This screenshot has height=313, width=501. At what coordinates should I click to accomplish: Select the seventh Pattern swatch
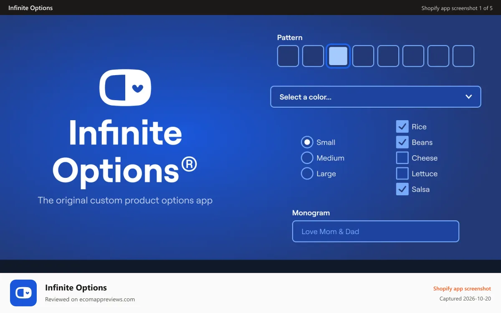tap(438, 56)
